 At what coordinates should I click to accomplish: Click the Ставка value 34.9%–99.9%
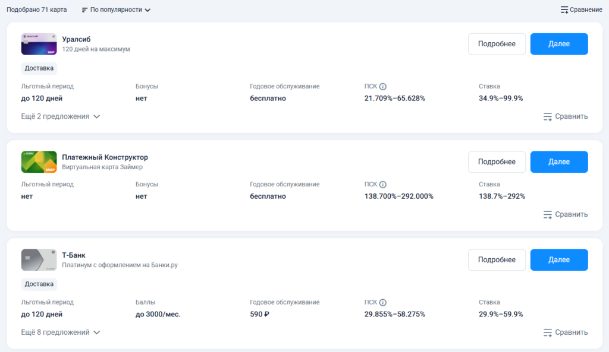[x=501, y=99]
